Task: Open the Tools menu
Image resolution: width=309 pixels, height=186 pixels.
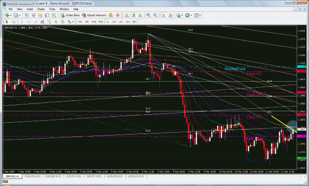Action: tap(52, 9)
